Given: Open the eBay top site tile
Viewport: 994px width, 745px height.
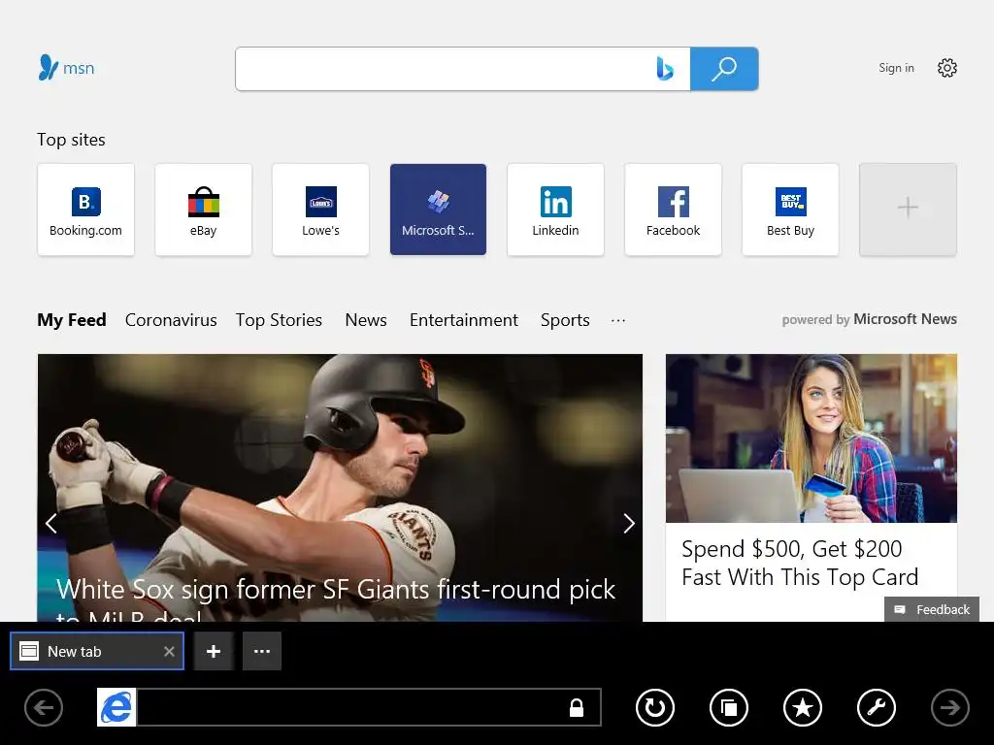Looking at the screenshot, I should pyautogui.click(x=204, y=210).
